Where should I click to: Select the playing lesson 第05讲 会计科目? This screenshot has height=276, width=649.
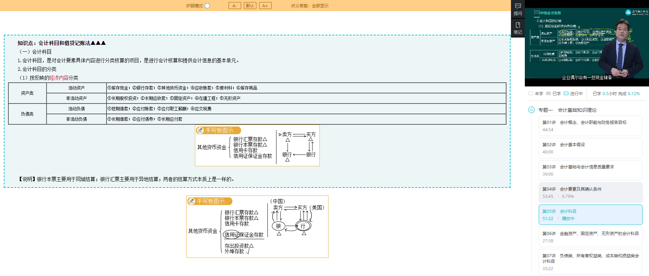click(590, 215)
